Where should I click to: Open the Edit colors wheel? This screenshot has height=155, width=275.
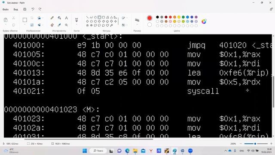click(x=204, y=22)
